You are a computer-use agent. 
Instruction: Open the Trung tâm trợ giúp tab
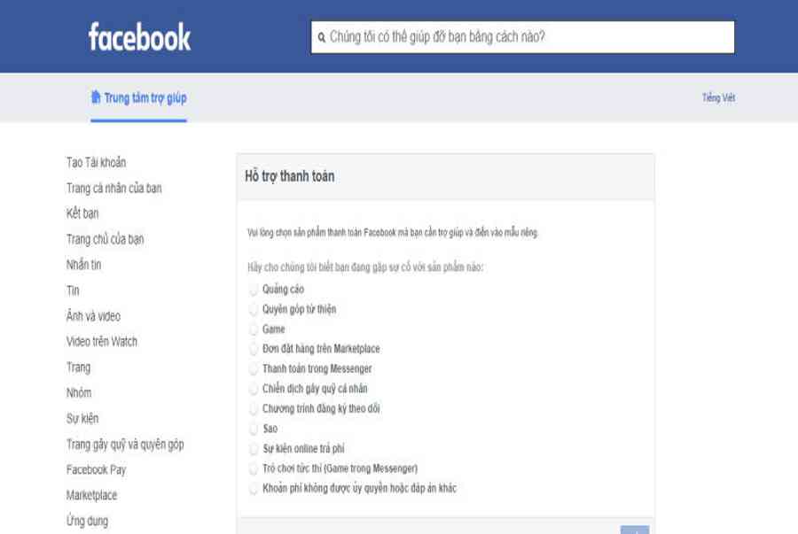[x=145, y=97]
